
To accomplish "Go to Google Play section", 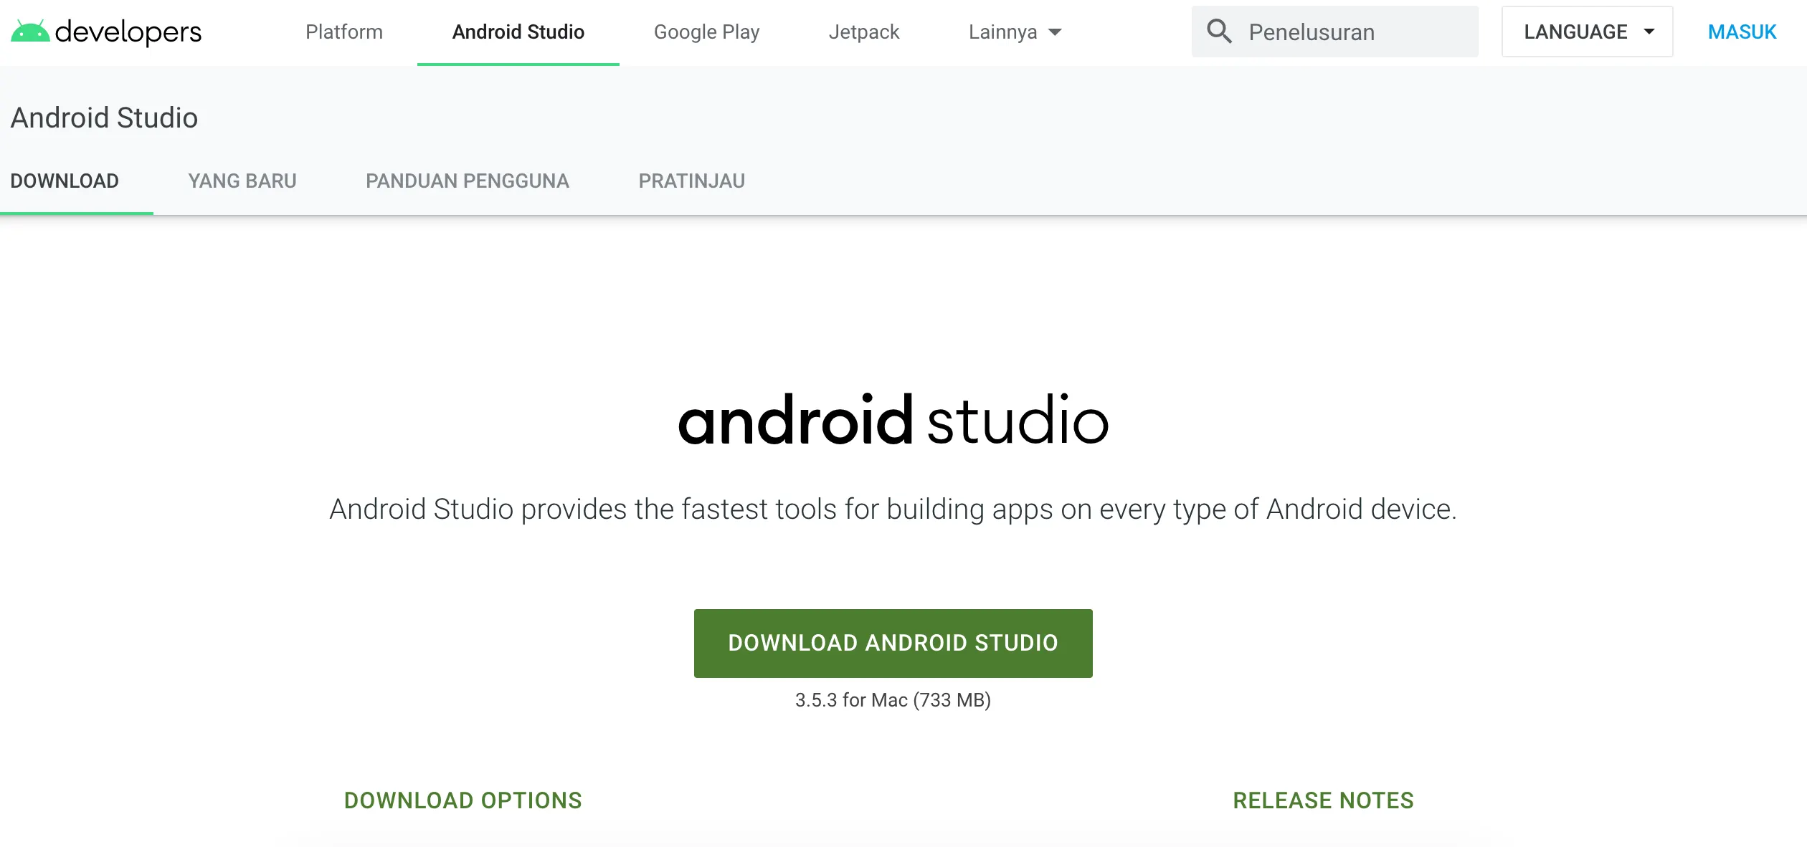I will pyautogui.click(x=706, y=32).
